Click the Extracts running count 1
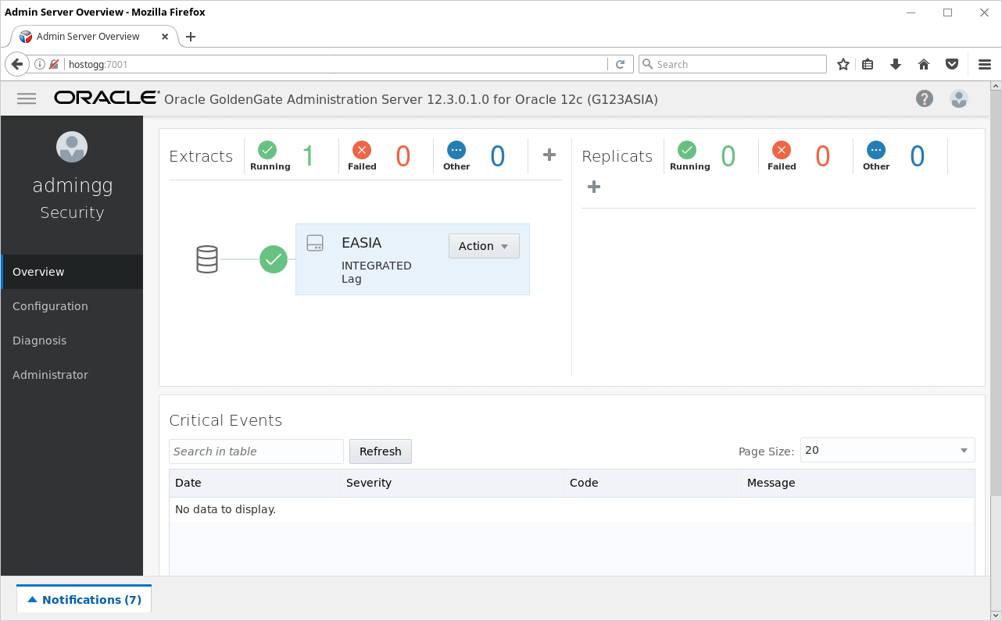 pyautogui.click(x=308, y=156)
